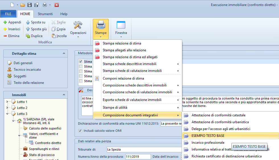This screenshot has height=160, width=279.
Task: Click the Numero/Anno della procedura field
Action: [x=138, y=157]
